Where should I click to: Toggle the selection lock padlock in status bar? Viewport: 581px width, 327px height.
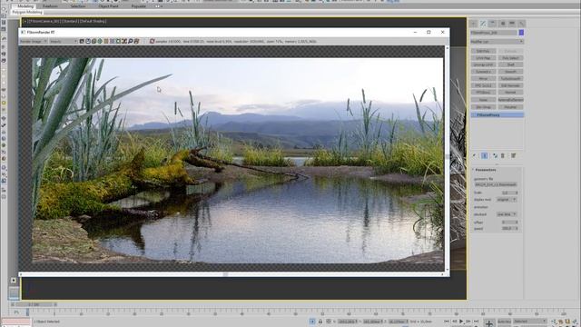pos(320,322)
